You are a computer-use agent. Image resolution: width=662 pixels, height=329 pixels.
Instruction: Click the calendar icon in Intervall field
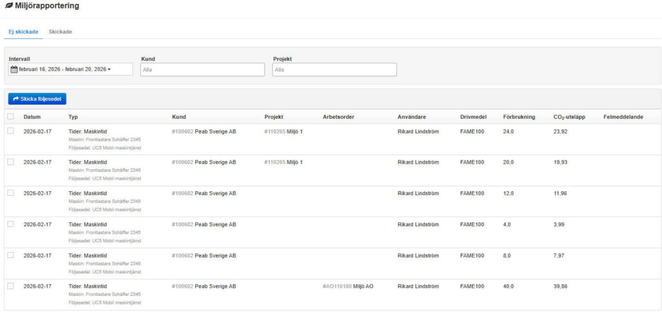[14, 69]
